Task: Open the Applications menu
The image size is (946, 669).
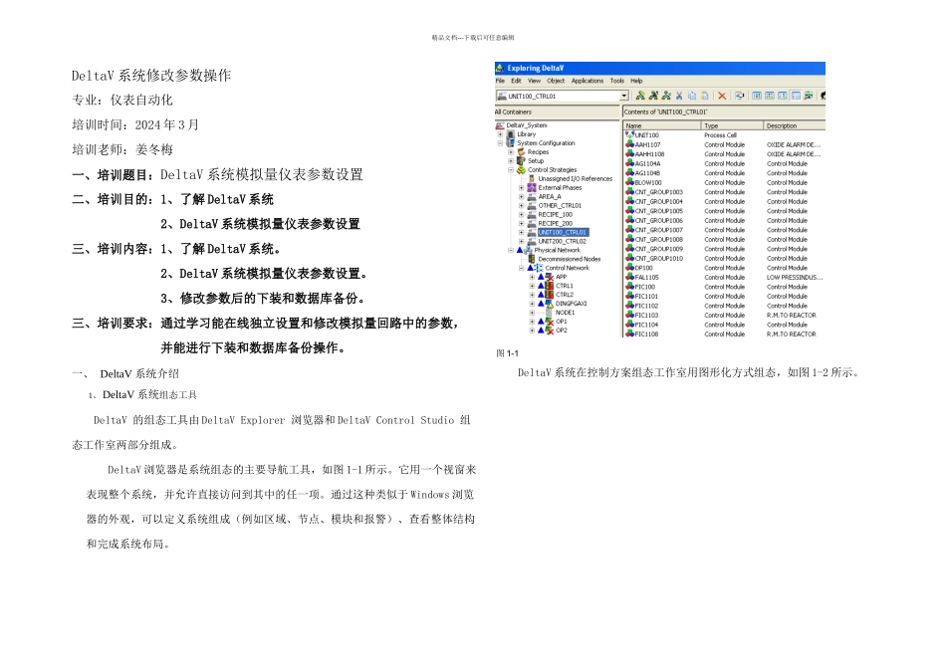Action: (588, 81)
